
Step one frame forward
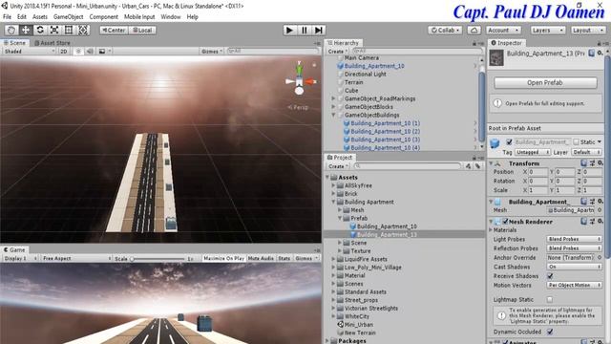click(x=318, y=30)
